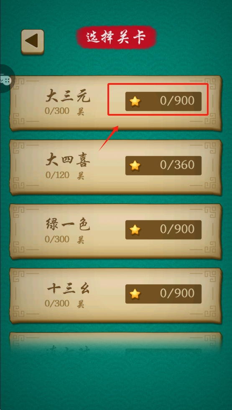Click the 0/300 关 progress under 绿一色
This screenshot has width=232, height=410.
coord(64,239)
